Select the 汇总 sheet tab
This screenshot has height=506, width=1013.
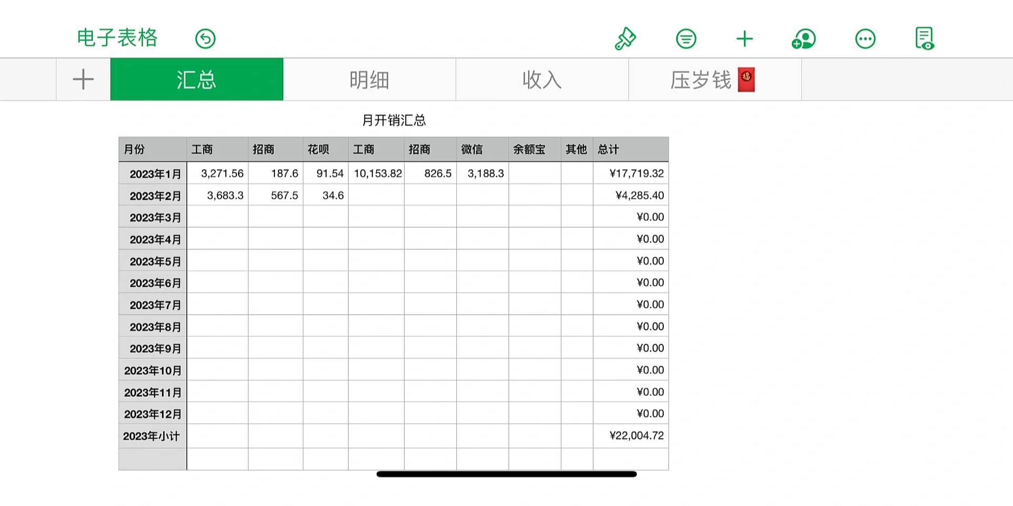(196, 80)
